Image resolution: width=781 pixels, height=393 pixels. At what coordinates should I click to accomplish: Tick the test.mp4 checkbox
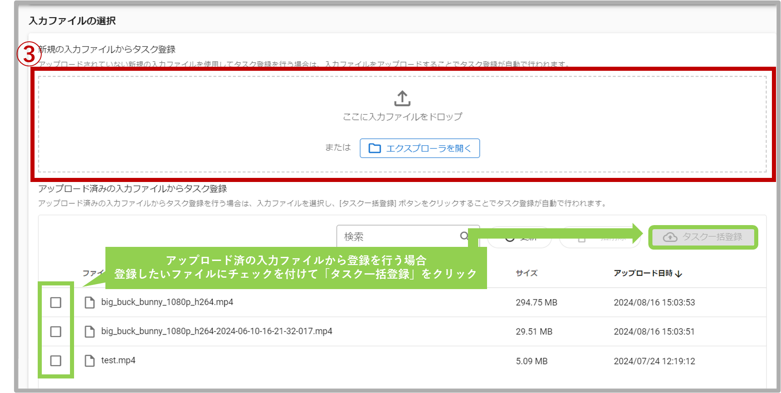click(x=55, y=361)
